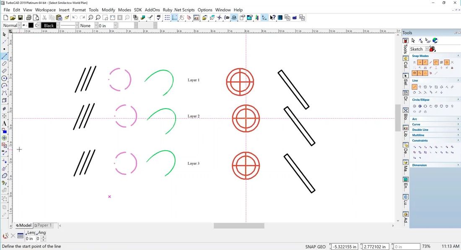Toggle the bottom-row first orange snap mode
The image size is (461, 250).
[414, 73]
